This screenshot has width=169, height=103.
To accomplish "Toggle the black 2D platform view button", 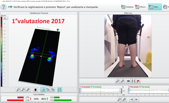I will (35, 90).
